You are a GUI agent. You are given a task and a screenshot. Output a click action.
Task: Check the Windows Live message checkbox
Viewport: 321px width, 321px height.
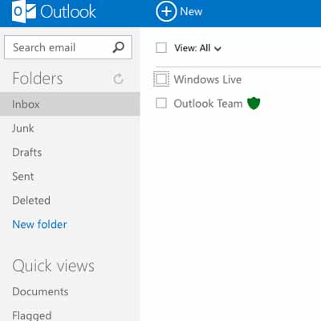(x=161, y=79)
